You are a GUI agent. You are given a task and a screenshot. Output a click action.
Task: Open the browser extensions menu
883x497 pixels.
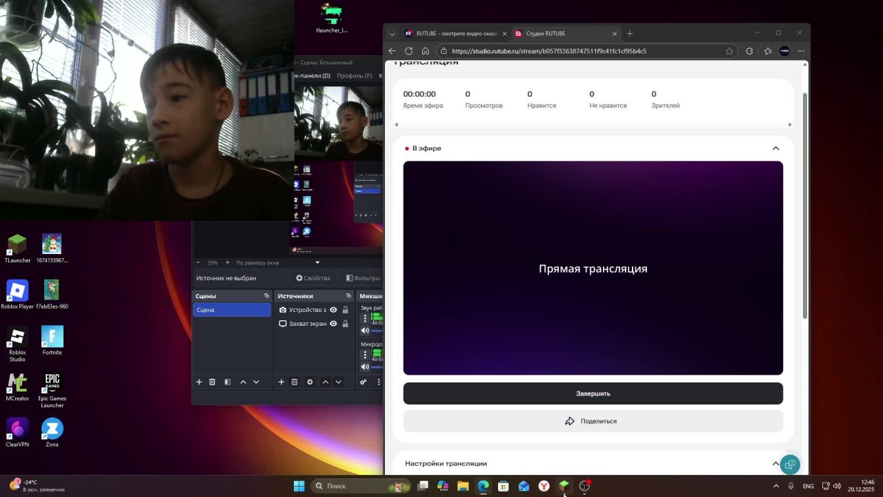tap(750, 51)
